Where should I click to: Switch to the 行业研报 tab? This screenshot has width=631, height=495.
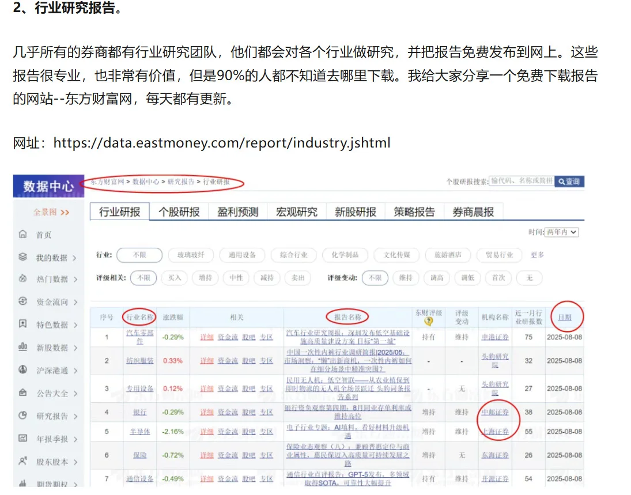click(x=119, y=211)
